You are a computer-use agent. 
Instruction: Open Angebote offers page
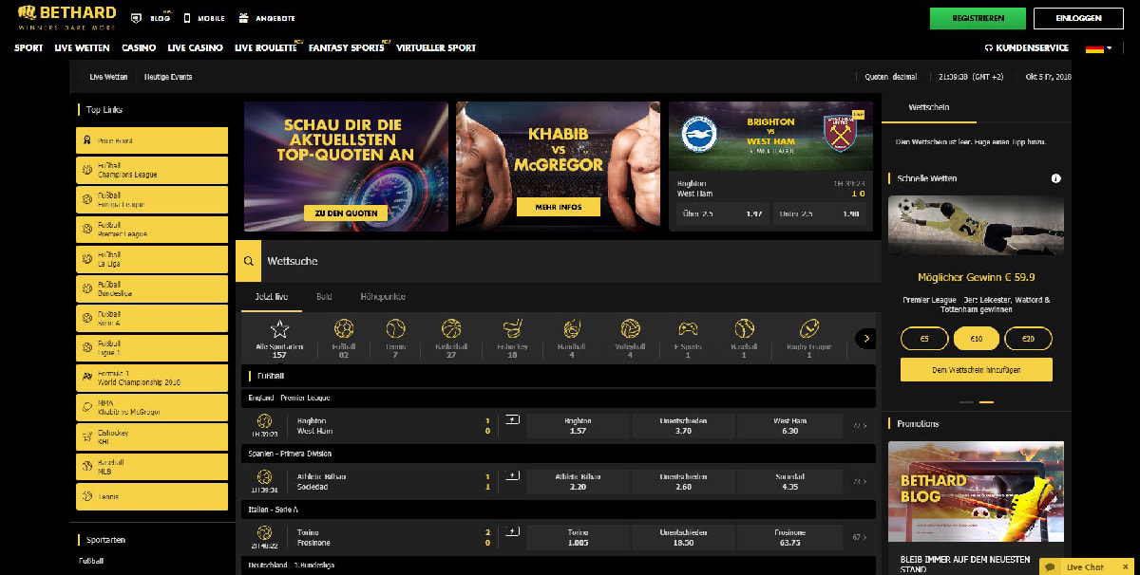pos(267,18)
